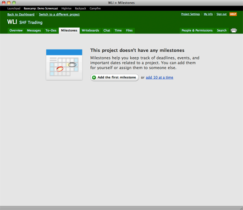View the Files tab
Viewport: 243px width, 210px height.
pyautogui.click(x=129, y=30)
